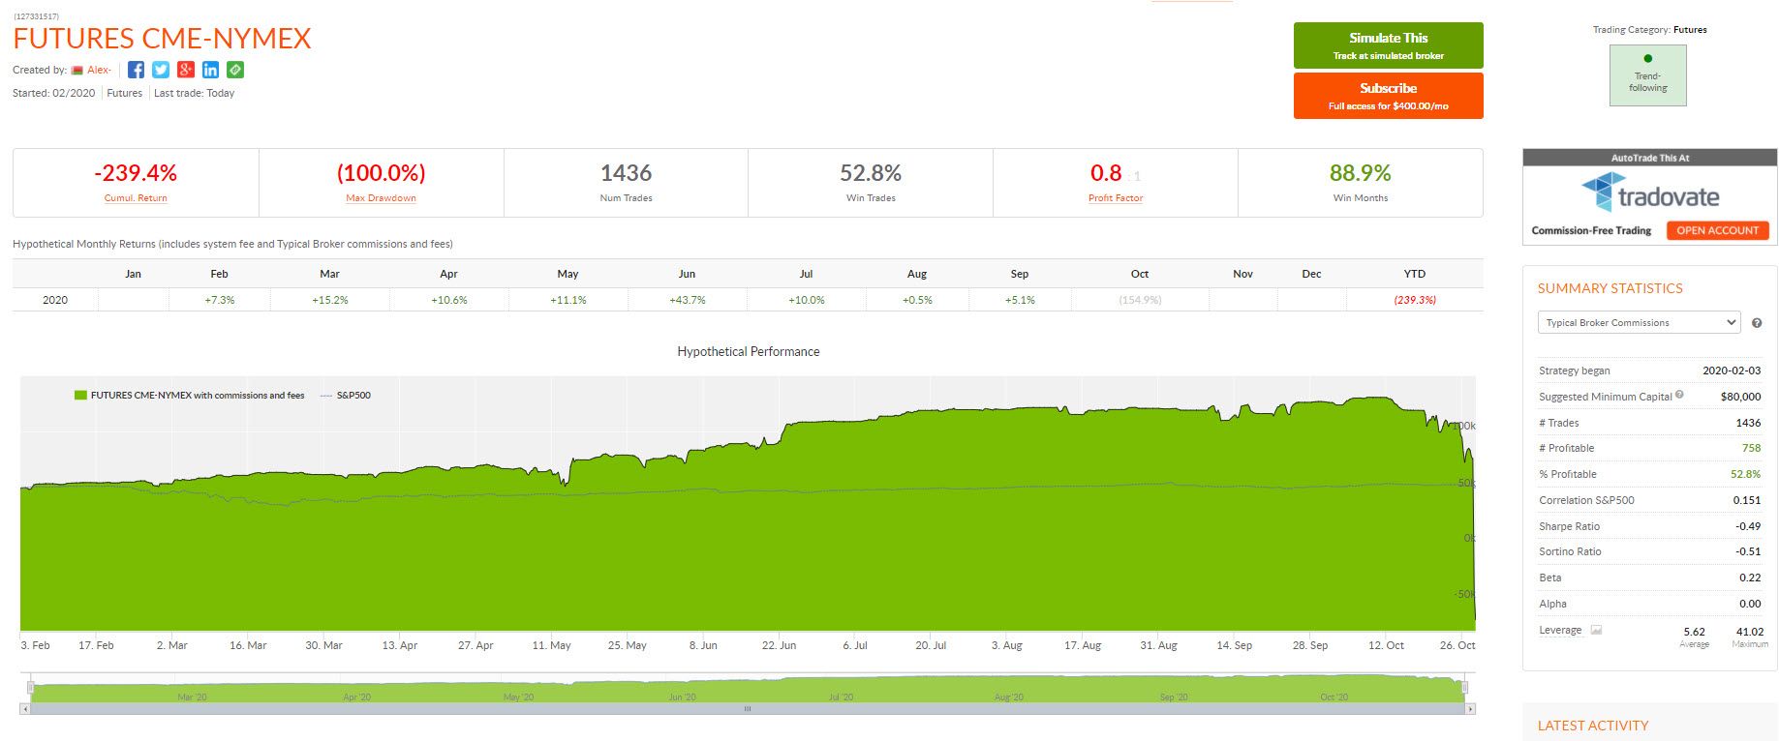Click the Profit Factor link
The width and height of the screenshot is (1779, 741).
click(x=1116, y=198)
